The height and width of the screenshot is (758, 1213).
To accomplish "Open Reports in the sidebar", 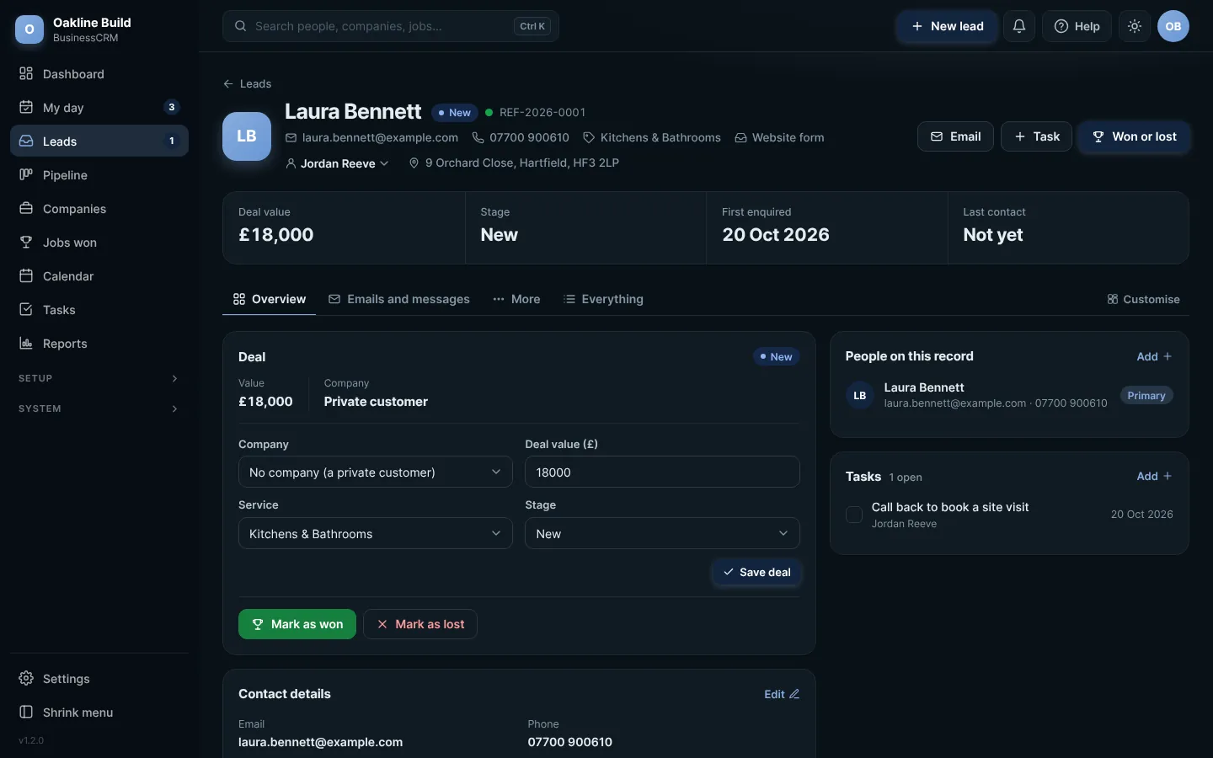I will click(x=99, y=344).
